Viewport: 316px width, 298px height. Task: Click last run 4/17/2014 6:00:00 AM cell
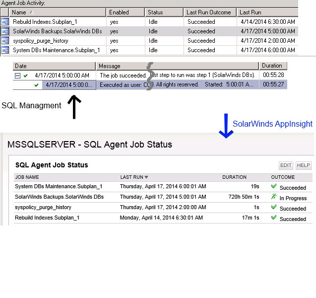pyautogui.click(x=268, y=50)
